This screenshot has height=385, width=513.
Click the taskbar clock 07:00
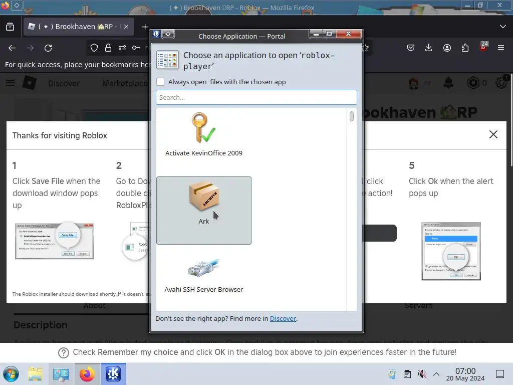tap(465, 371)
